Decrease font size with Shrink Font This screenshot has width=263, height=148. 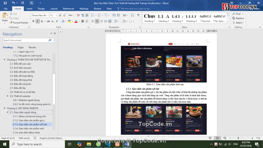pyautogui.click(x=65, y=15)
